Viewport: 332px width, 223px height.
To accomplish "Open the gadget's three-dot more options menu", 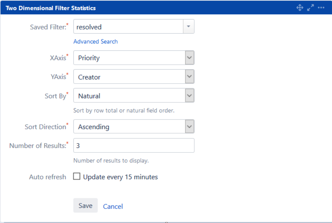I will coord(321,8).
